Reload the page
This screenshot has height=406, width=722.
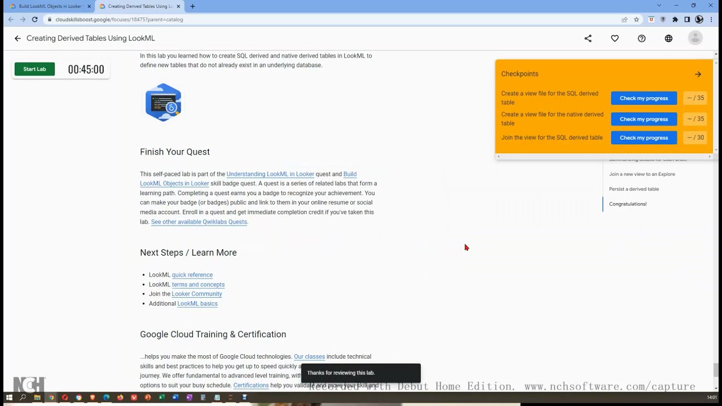[x=34, y=19]
